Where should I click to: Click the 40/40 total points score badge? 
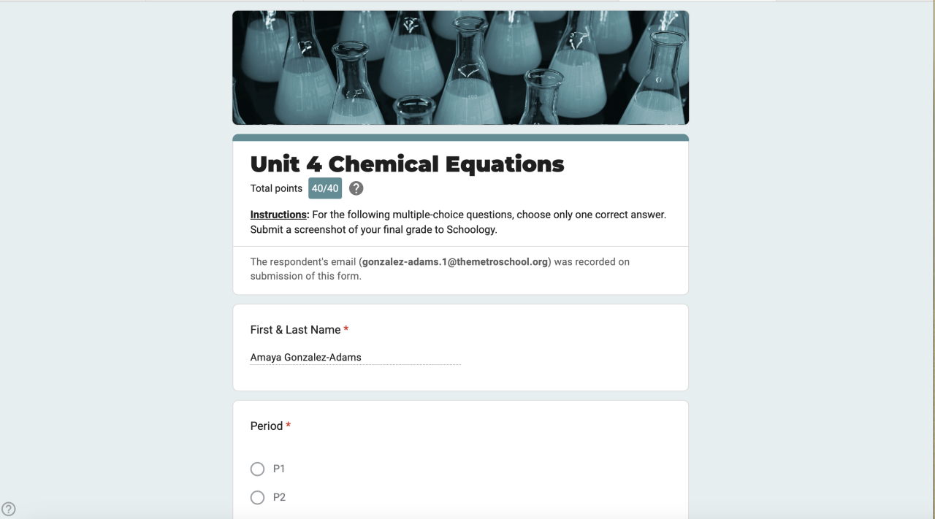pyautogui.click(x=325, y=188)
